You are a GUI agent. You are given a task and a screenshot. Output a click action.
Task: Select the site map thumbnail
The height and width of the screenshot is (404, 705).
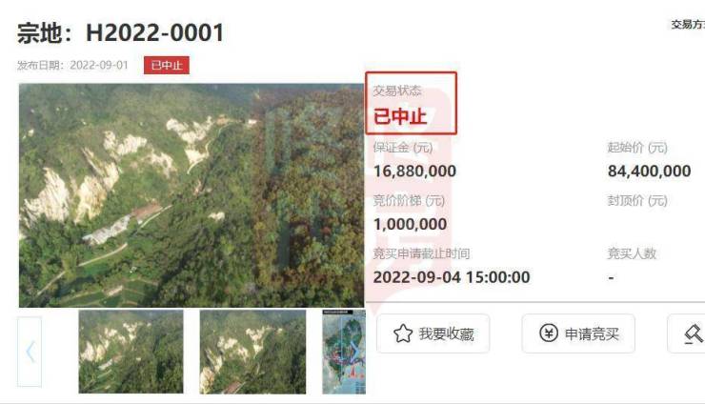pyautogui.click(x=344, y=352)
